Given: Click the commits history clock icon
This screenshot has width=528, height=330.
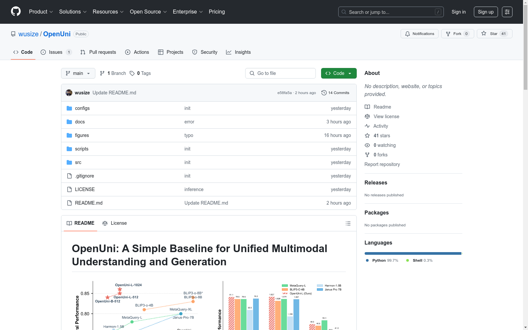Looking at the screenshot, I should pos(324,93).
